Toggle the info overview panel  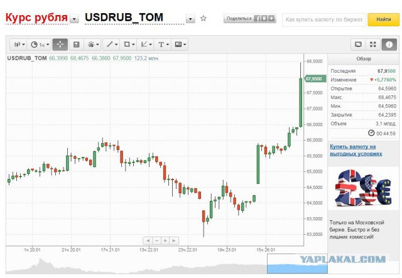click(x=389, y=45)
